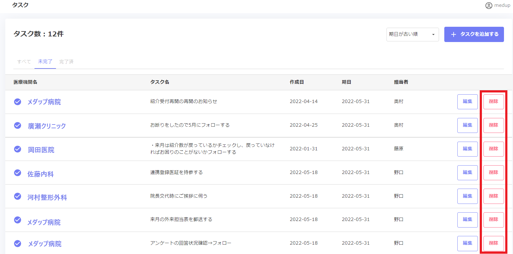Click the タスク名 column header

coord(160,82)
